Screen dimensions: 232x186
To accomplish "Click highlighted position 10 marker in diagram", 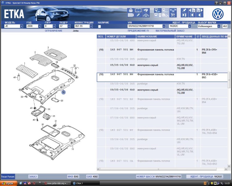I will [63, 92].
